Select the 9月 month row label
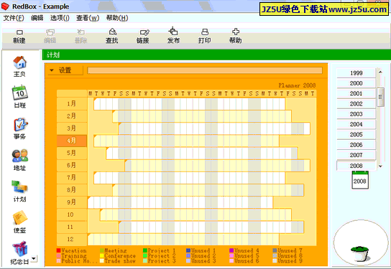The image size is (391, 269). pyautogui.click(x=72, y=202)
